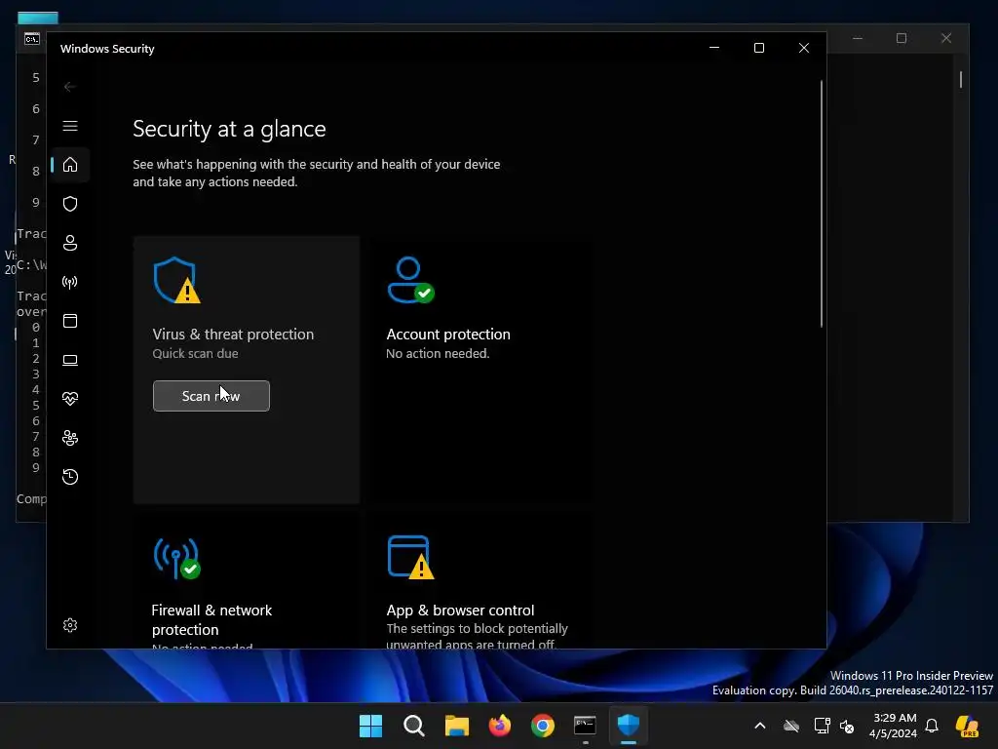The image size is (998, 749).
Task: Click the Copilot preview icon in the taskbar
Action: [967, 726]
